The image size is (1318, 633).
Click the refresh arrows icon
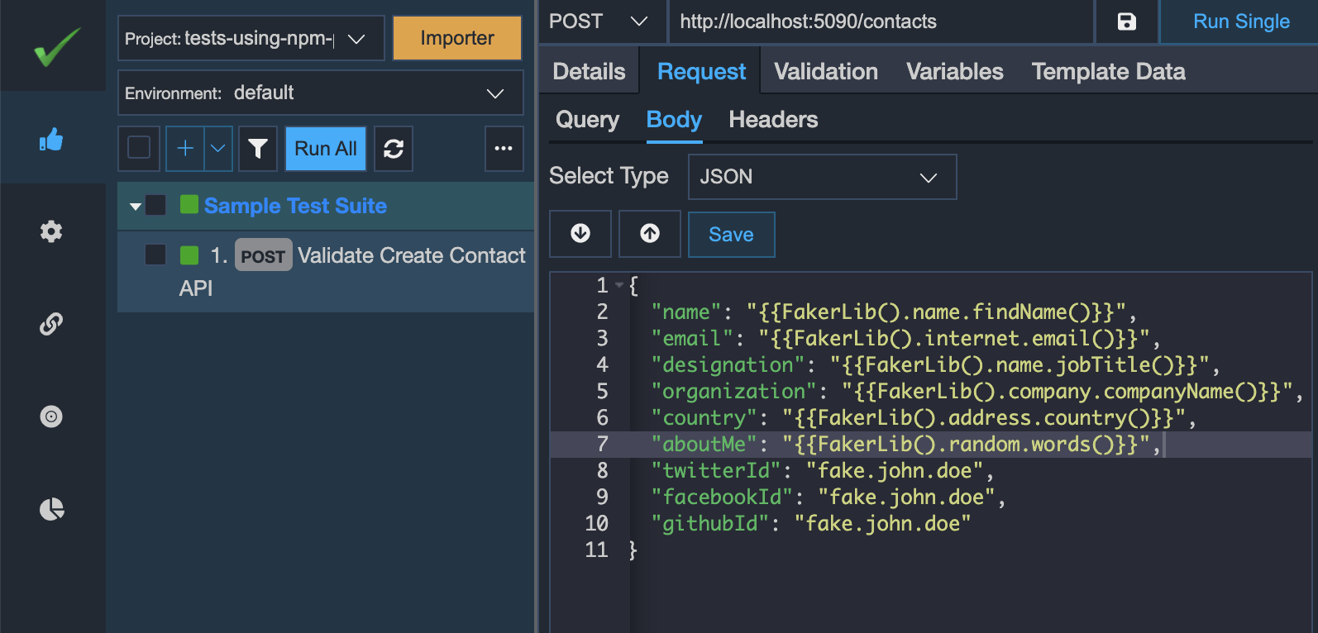pyautogui.click(x=394, y=149)
